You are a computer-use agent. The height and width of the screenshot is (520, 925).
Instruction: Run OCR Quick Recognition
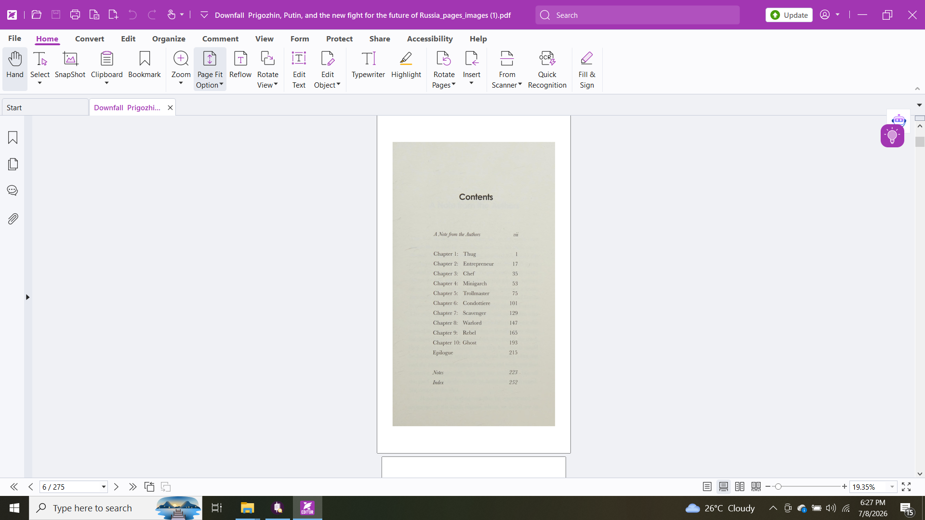547,69
